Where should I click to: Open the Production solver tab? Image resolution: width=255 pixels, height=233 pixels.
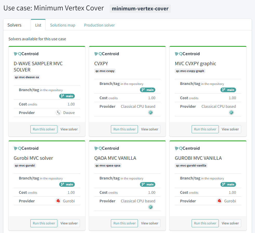(x=99, y=25)
